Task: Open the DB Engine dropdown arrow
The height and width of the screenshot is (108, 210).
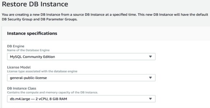Action: pos(150,57)
